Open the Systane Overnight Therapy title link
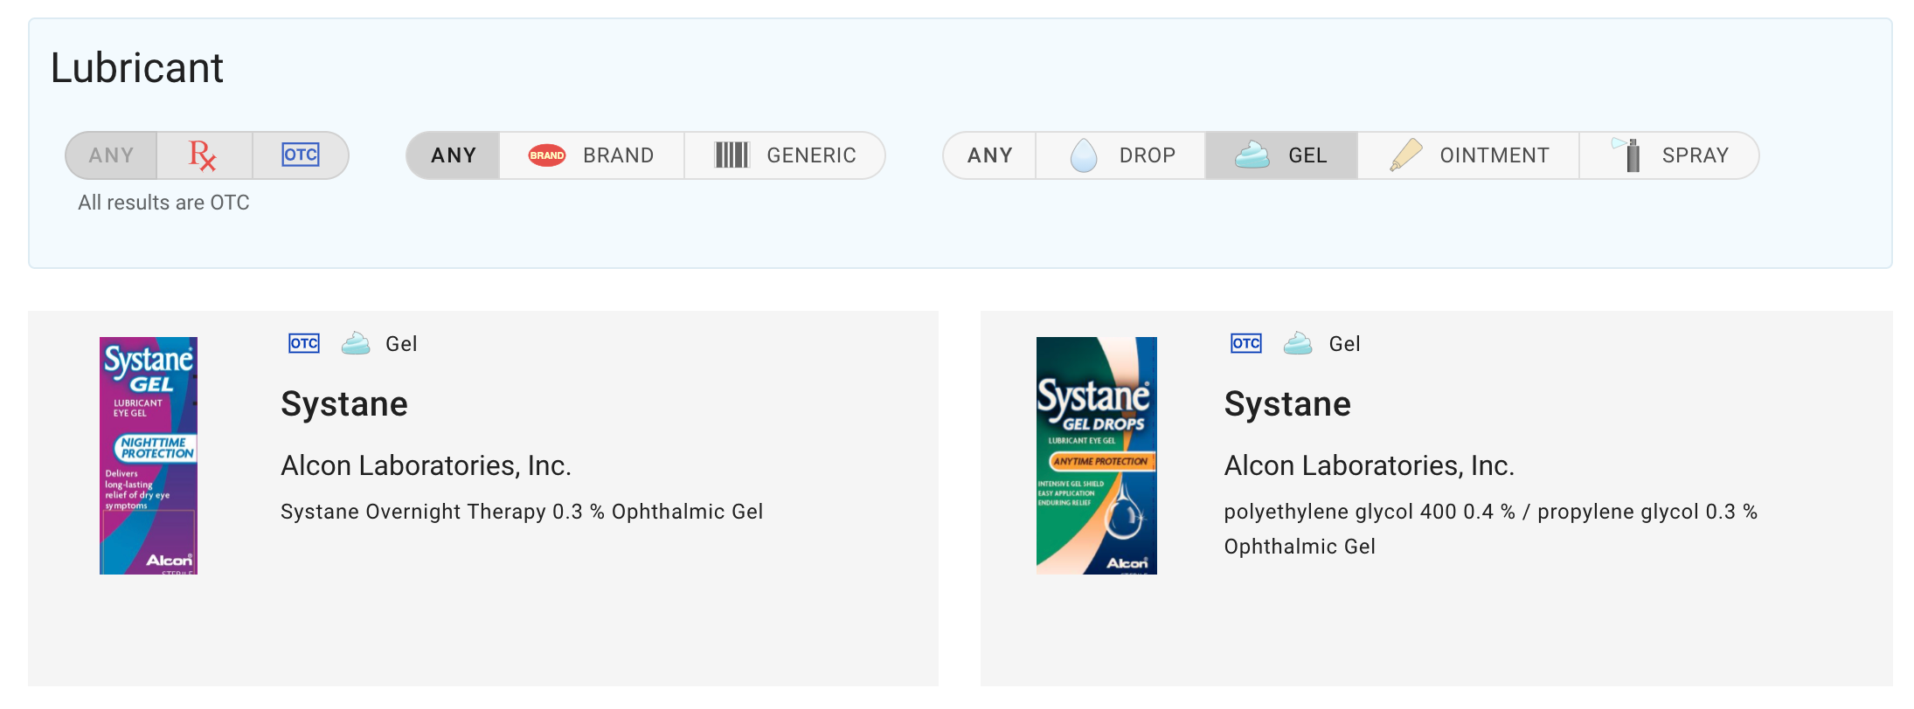This screenshot has width=1914, height=709. click(x=344, y=404)
